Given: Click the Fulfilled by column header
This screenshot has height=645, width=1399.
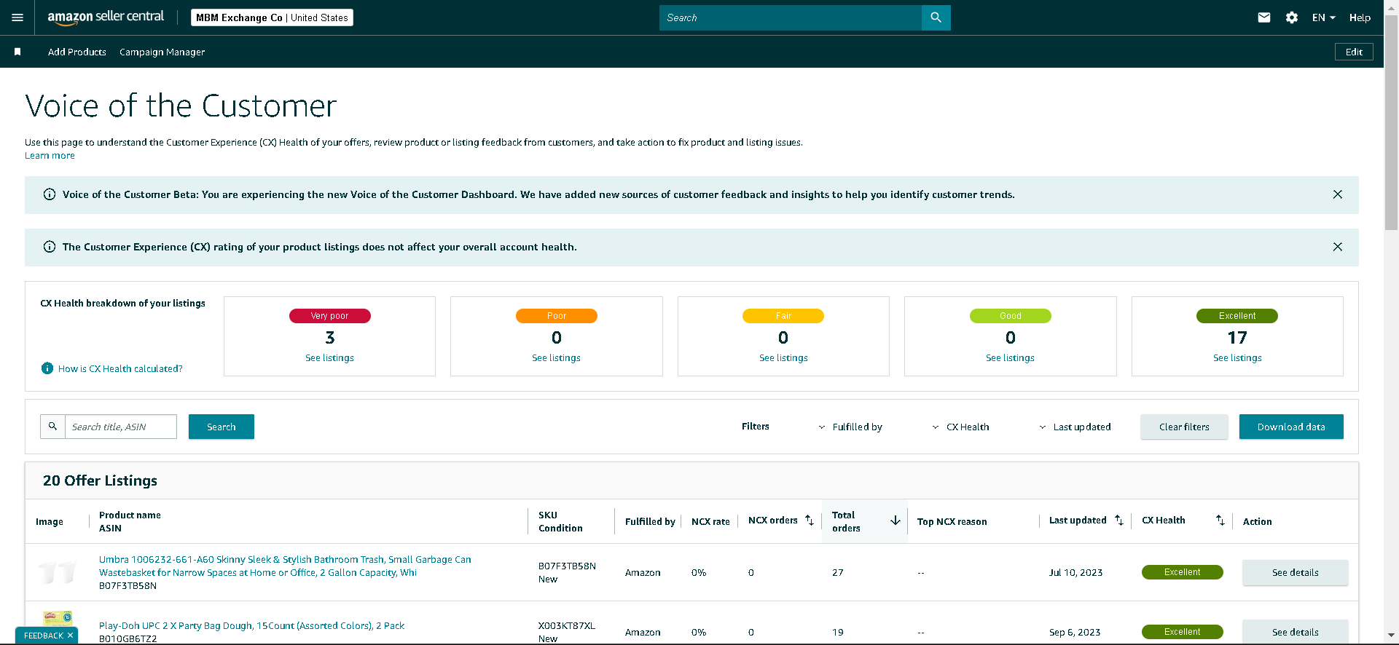Looking at the screenshot, I should (650, 521).
